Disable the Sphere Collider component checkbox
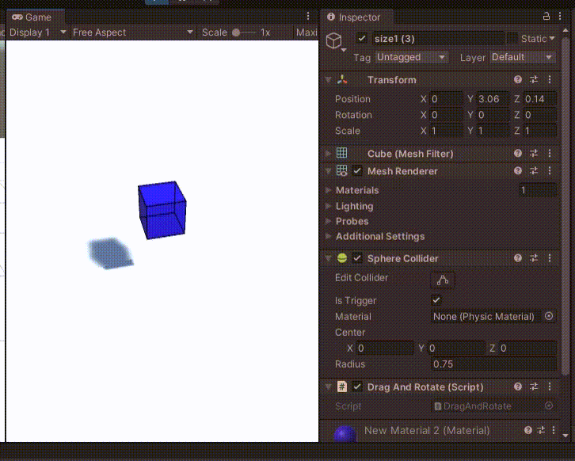Image resolution: width=575 pixels, height=461 pixels. pos(357,258)
